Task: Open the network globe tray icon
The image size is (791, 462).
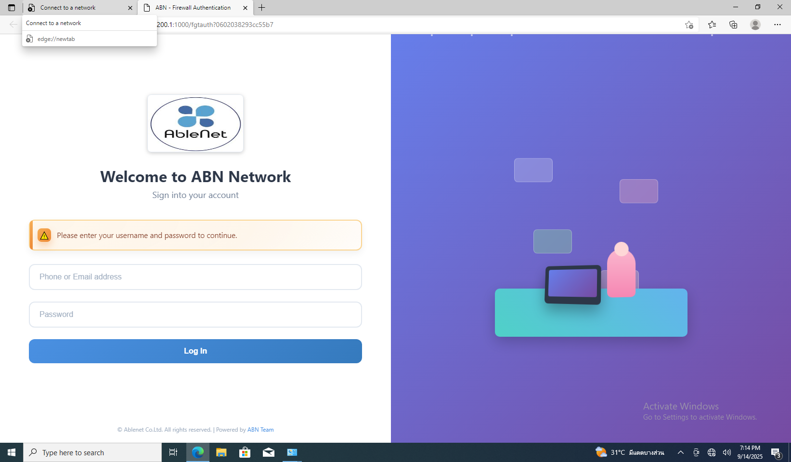Action: click(x=712, y=452)
